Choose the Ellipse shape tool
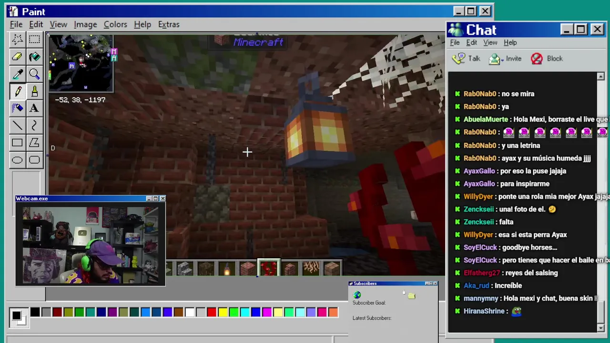The height and width of the screenshot is (343, 610). 18,160
